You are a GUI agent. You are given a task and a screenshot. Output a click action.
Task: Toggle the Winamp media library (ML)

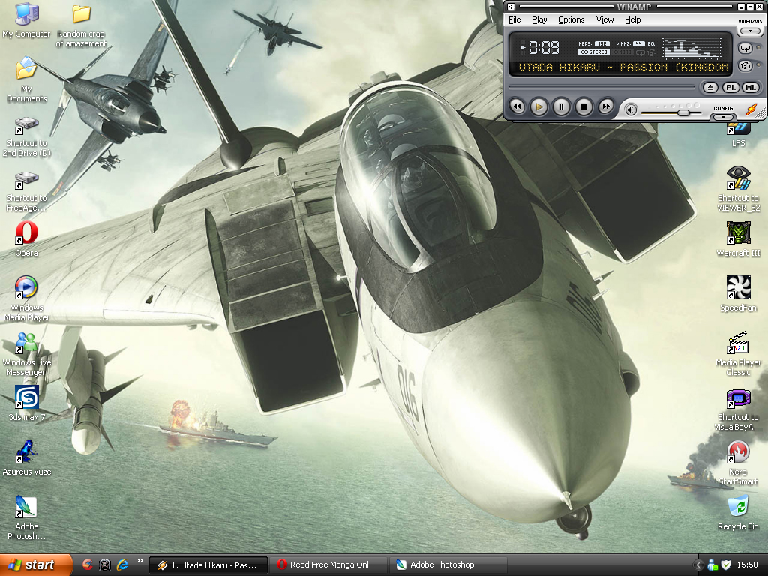(750, 88)
